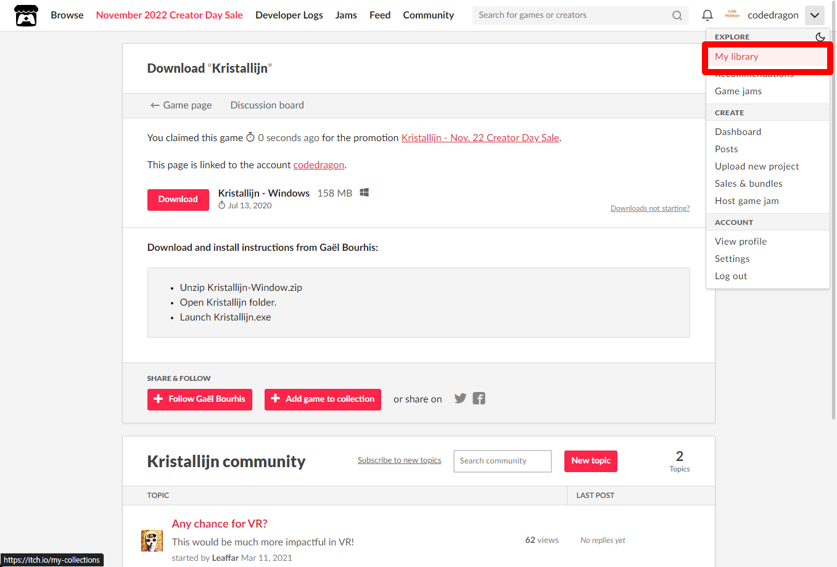Image resolution: width=837 pixels, height=567 pixels.
Task: Choose Host game jam
Action: [767, 201]
